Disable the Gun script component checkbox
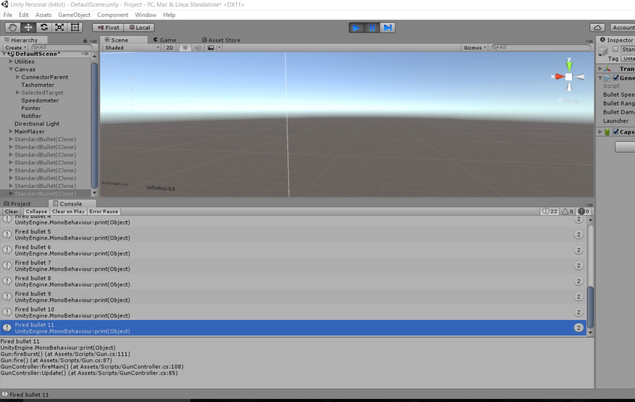Image resolution: width=635 pixels, height=402 pixels. (616, 78)
